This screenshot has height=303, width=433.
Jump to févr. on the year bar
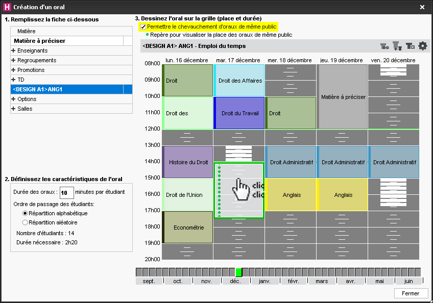[x=294, y=281]
